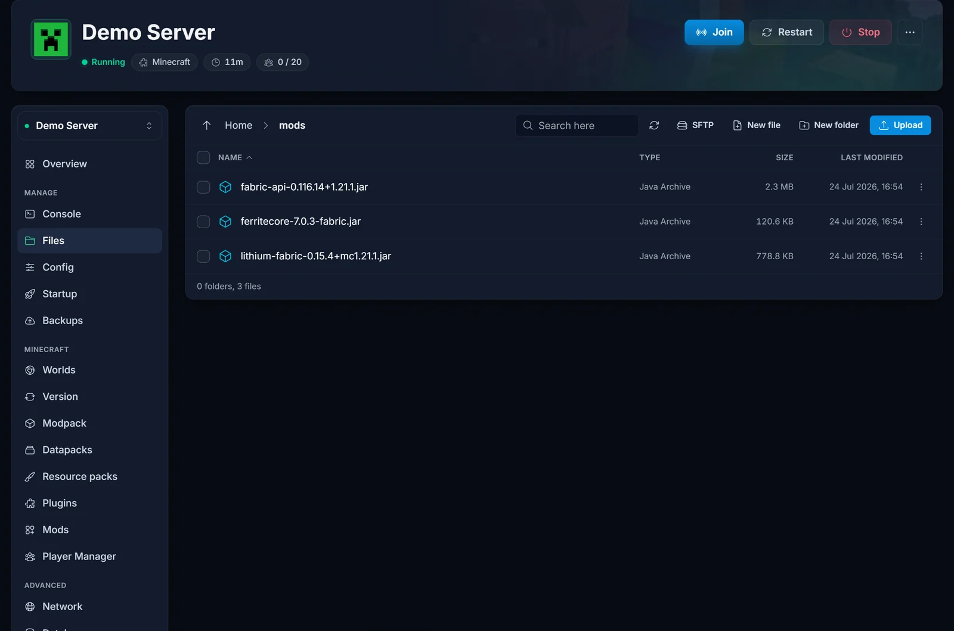This screenshot has width=954, height=631.
Task: Click the 778.8 KB size cell
Action: (x=775, y=256)
